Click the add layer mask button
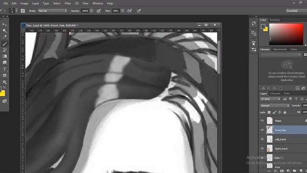The width and height of the screenshot is (307, 173). 282,171
